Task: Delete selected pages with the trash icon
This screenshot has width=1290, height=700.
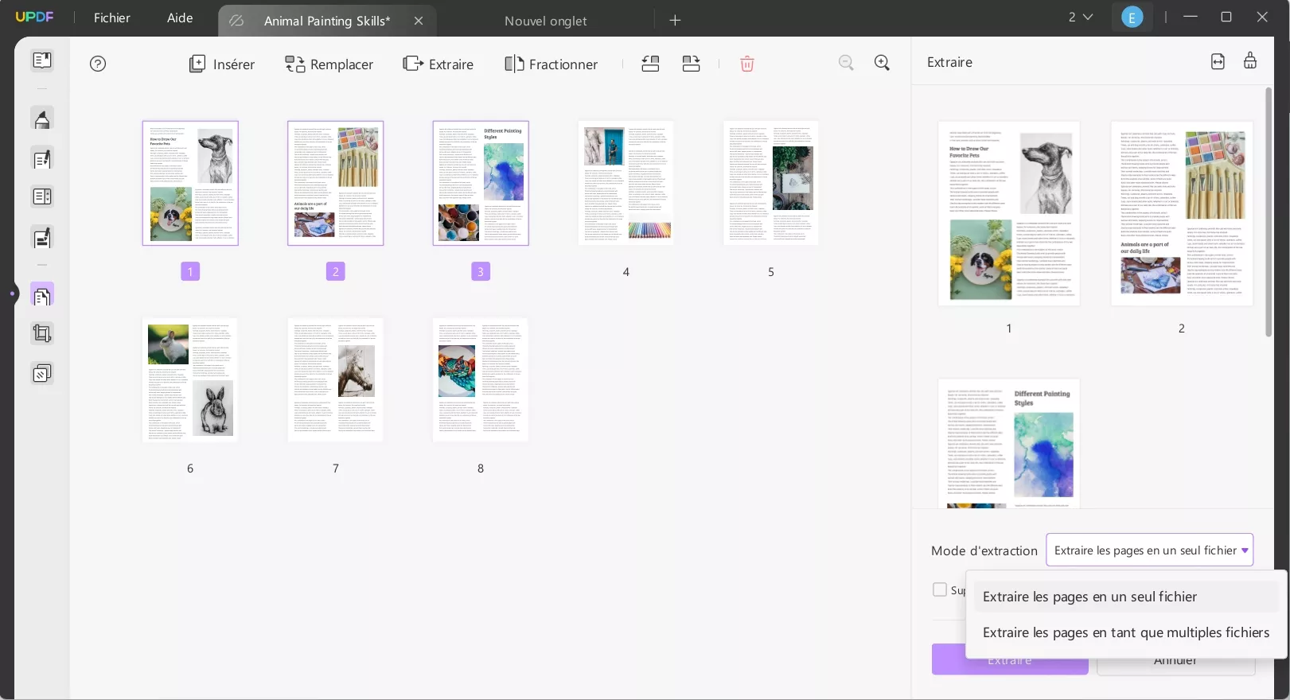Action: tap(746, 64)
